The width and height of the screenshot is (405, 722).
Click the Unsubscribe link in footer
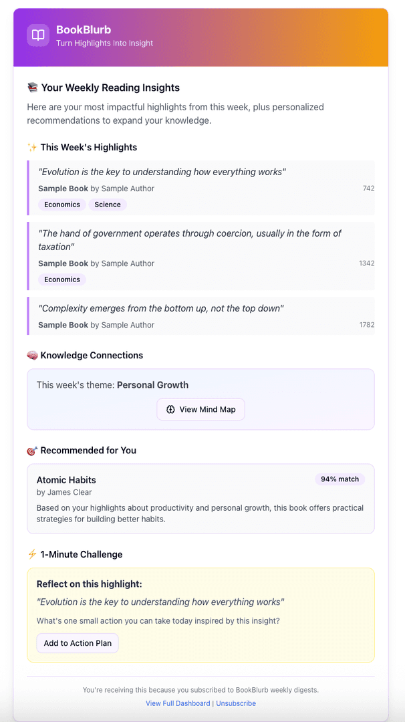tap(236, 703)
